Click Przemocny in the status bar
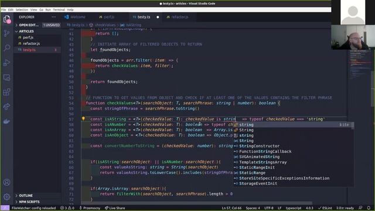Image resolution: width=375 pixels, height=211 pixels. pos(90,208)
